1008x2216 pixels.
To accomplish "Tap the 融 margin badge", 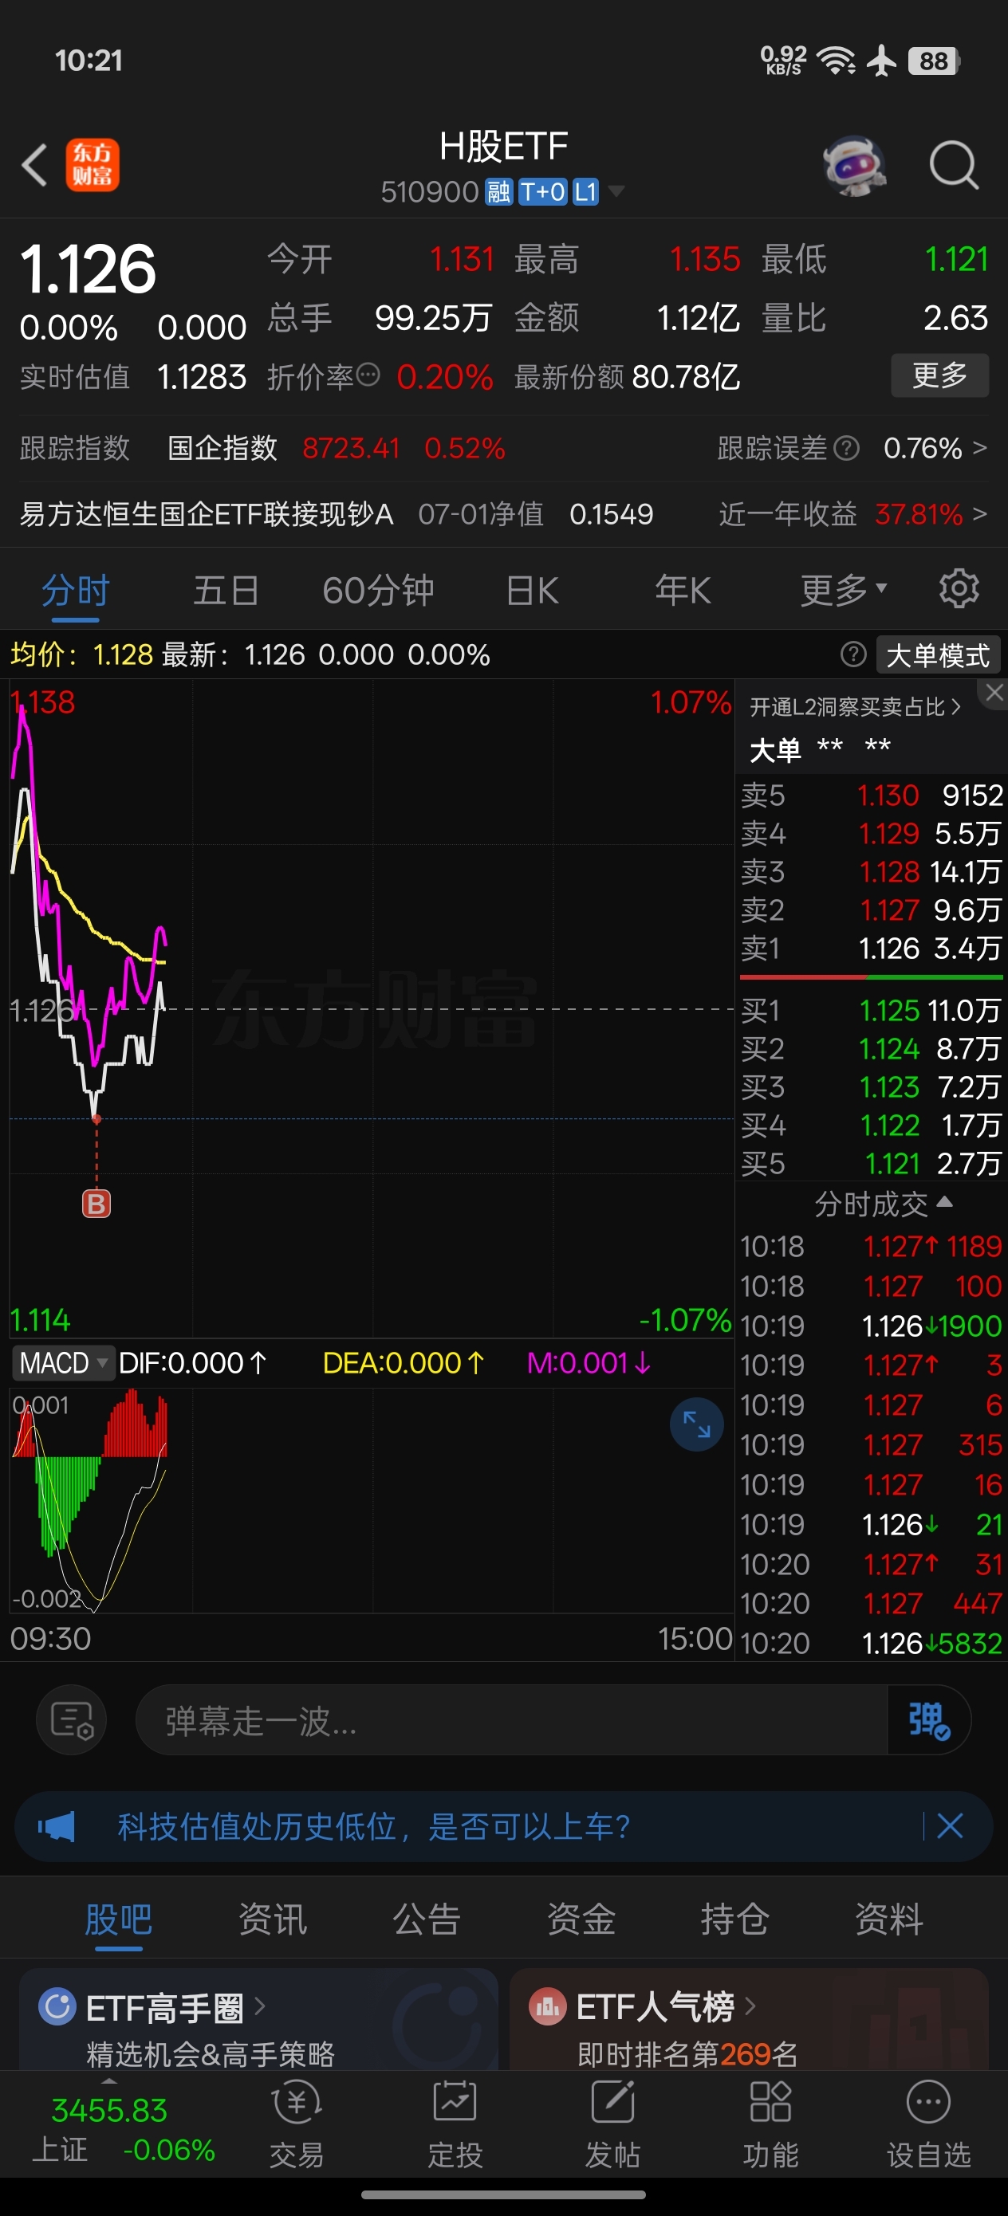I will click(498, 191).
